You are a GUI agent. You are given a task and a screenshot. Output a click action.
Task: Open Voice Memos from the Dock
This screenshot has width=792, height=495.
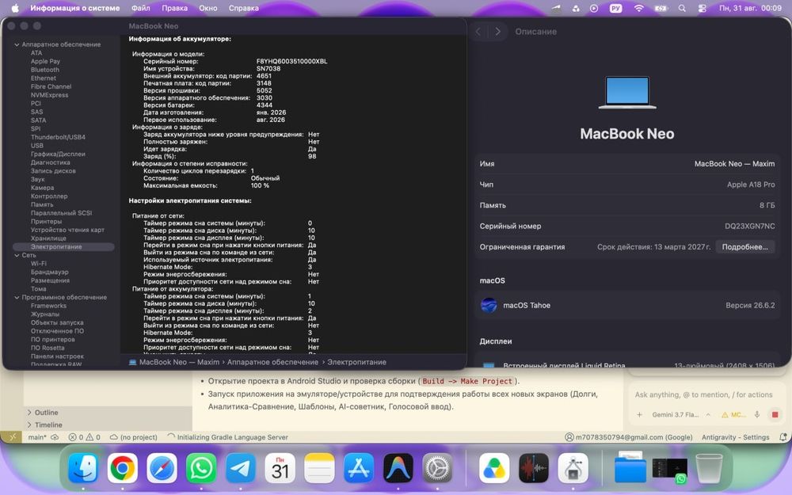533,468
